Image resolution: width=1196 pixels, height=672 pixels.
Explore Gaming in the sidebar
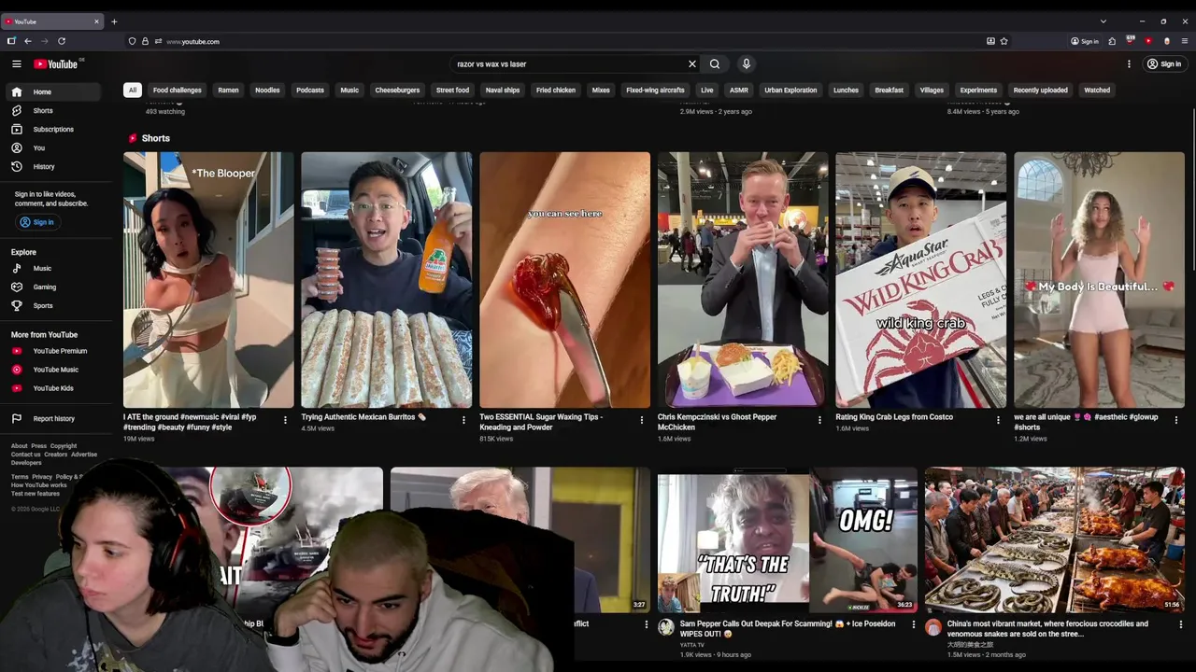[x=52, y=287]
